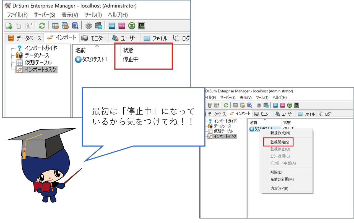
Task: Click the gear icon in the context-menu window toolbar
Action: [259, 105]
